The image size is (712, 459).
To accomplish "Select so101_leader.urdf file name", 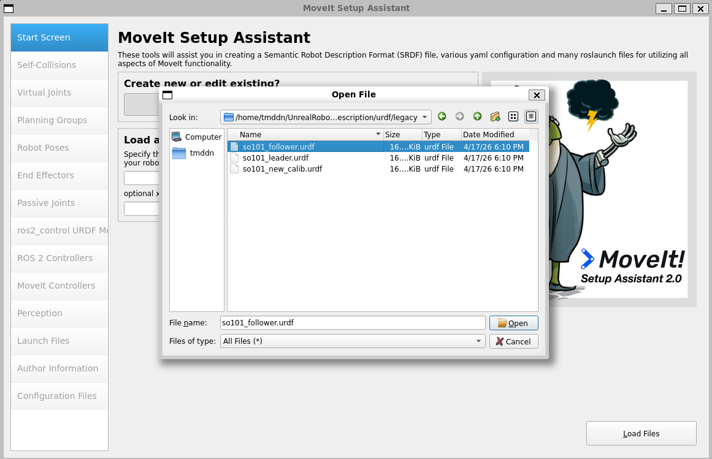I will 275,157.
